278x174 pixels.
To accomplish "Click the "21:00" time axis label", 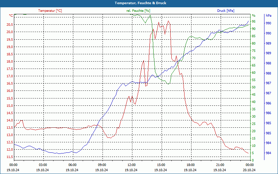I will click(x=220, y=165).
